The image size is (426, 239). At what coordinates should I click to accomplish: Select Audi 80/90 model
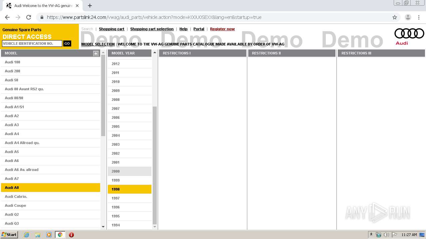51,98
